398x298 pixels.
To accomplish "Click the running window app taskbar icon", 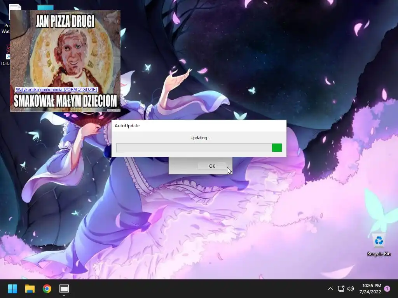I will (64, 289).
